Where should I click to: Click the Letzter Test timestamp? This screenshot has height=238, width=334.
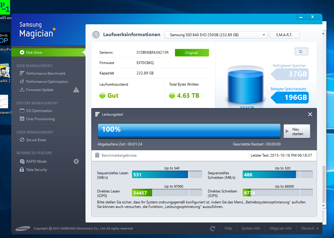281,155
